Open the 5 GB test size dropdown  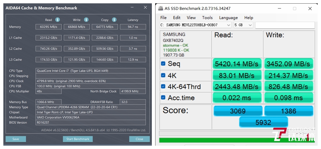pyautogui.click(x=243, y=25)
